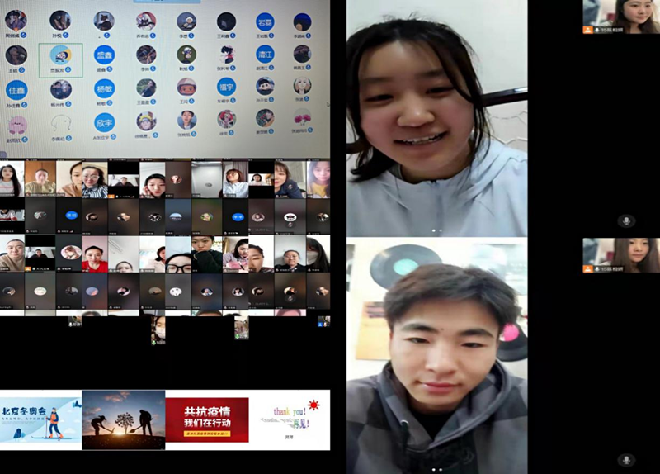Tap the upper main video call feed

pos(436,119)
